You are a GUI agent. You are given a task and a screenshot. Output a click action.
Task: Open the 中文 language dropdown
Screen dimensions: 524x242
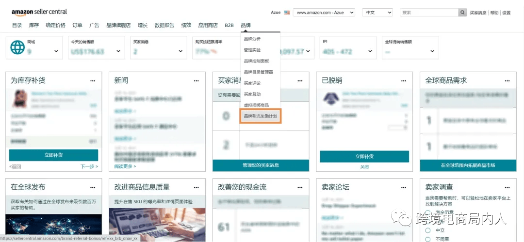[x=377, y=13]
